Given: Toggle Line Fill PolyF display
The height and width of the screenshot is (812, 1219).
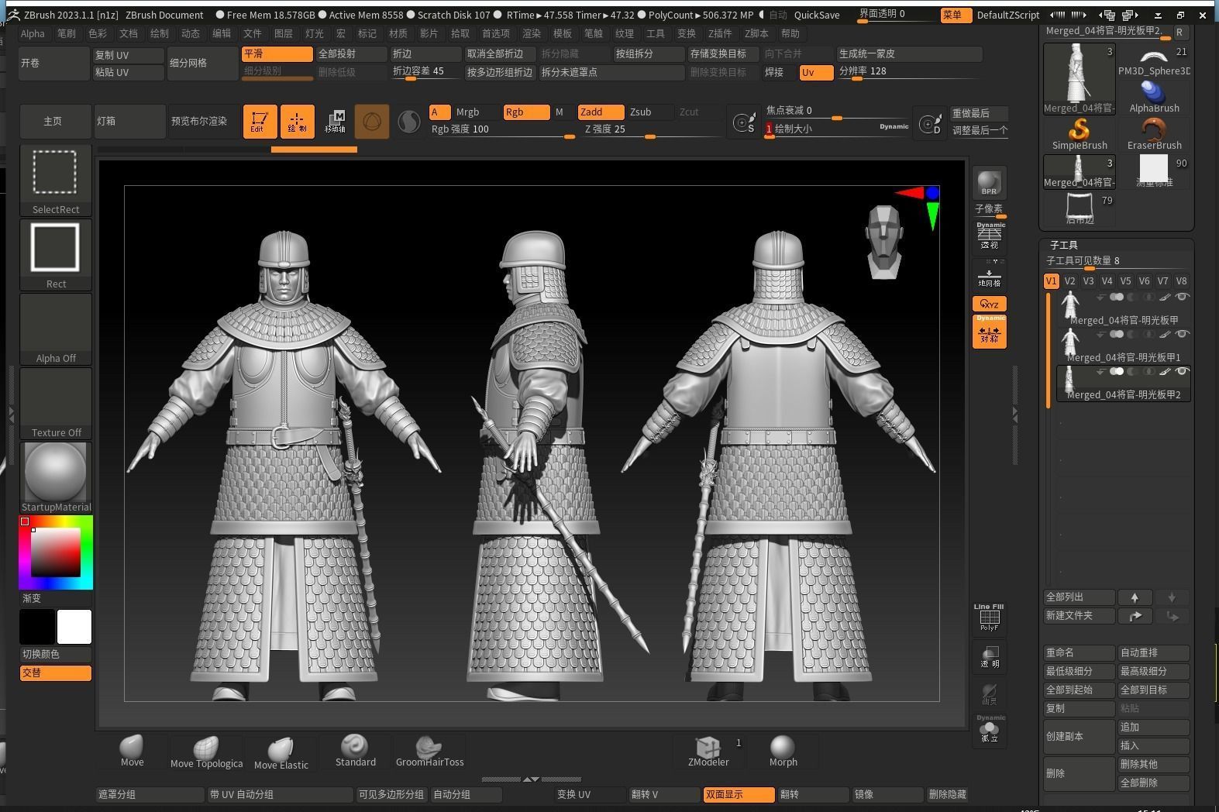Looking at the screenshot, I should [x=989, y=618].
